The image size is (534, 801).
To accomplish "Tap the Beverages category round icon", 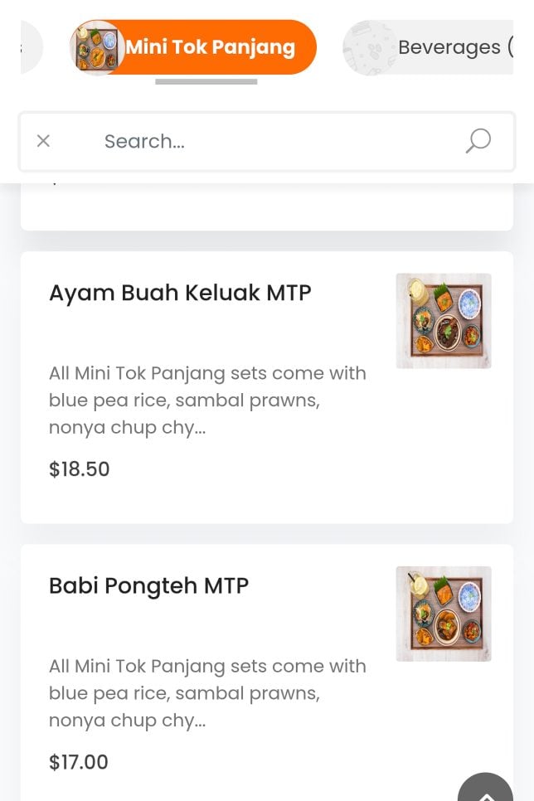I will [370, 48].
